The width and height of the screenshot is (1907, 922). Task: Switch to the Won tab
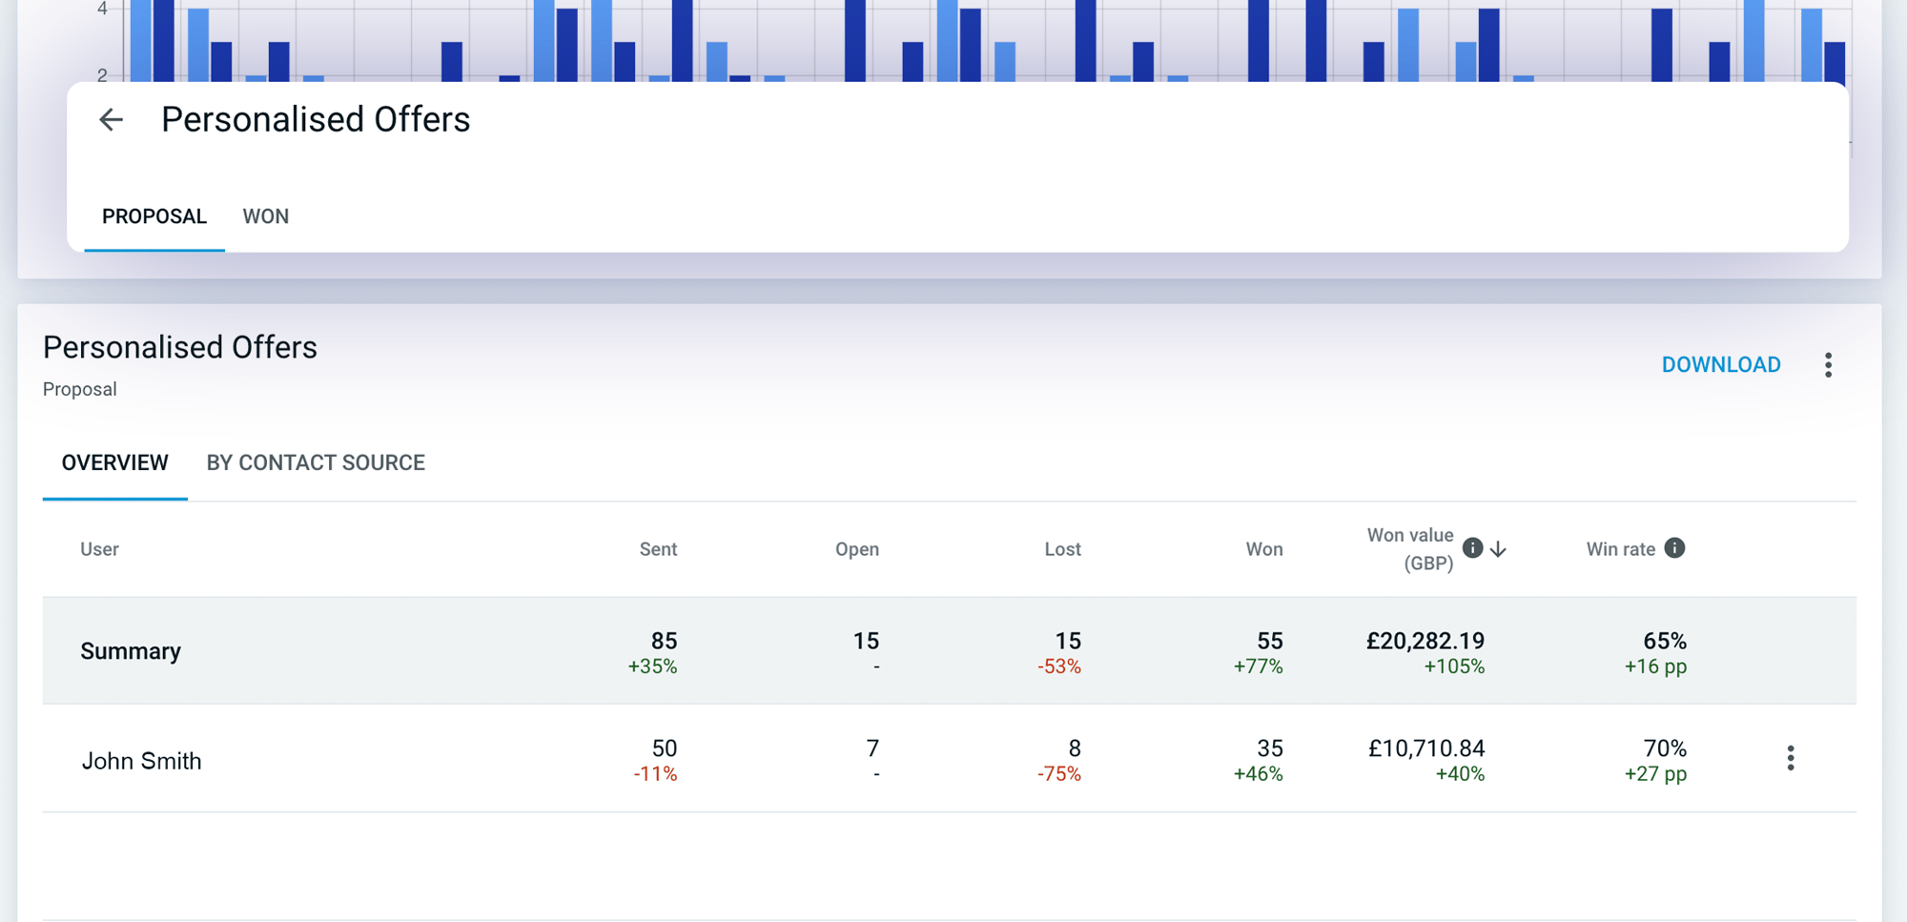[x=265, y=216]
